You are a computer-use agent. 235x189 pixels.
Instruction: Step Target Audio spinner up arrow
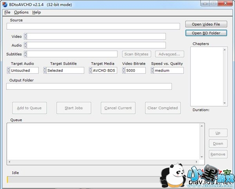8,69
